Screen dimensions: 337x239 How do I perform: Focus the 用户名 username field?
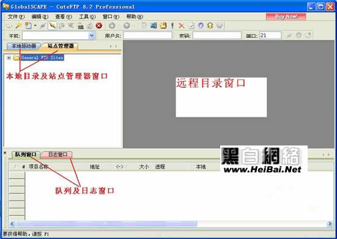147,35
